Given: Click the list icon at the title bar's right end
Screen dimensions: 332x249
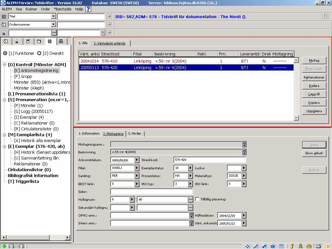Looking at the screenshot, I should pos(327,17).
